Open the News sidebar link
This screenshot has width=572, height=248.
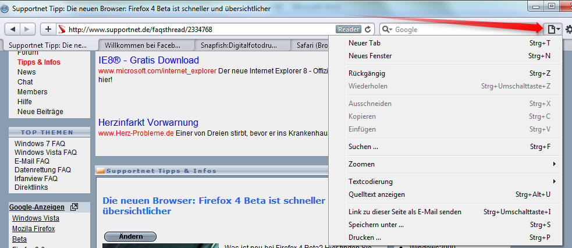[27, 72]
